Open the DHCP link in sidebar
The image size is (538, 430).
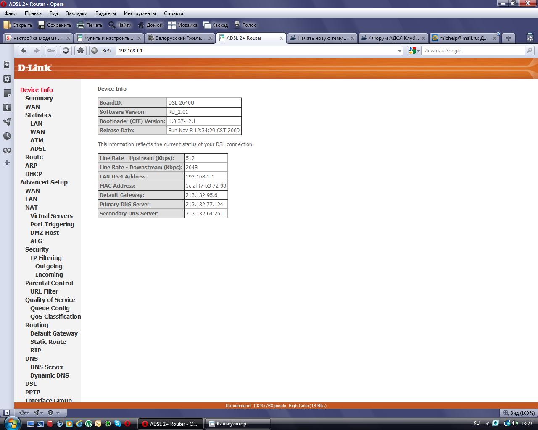coord(34,174)
